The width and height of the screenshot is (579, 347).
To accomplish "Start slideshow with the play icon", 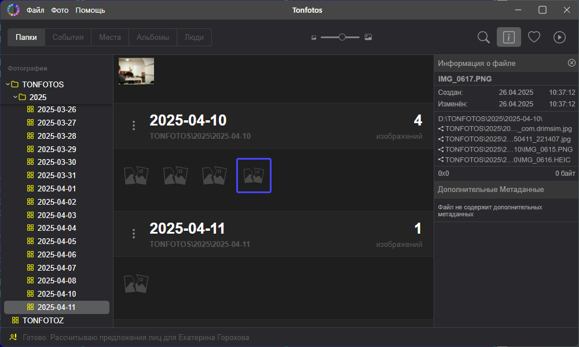I will (559, 37).
